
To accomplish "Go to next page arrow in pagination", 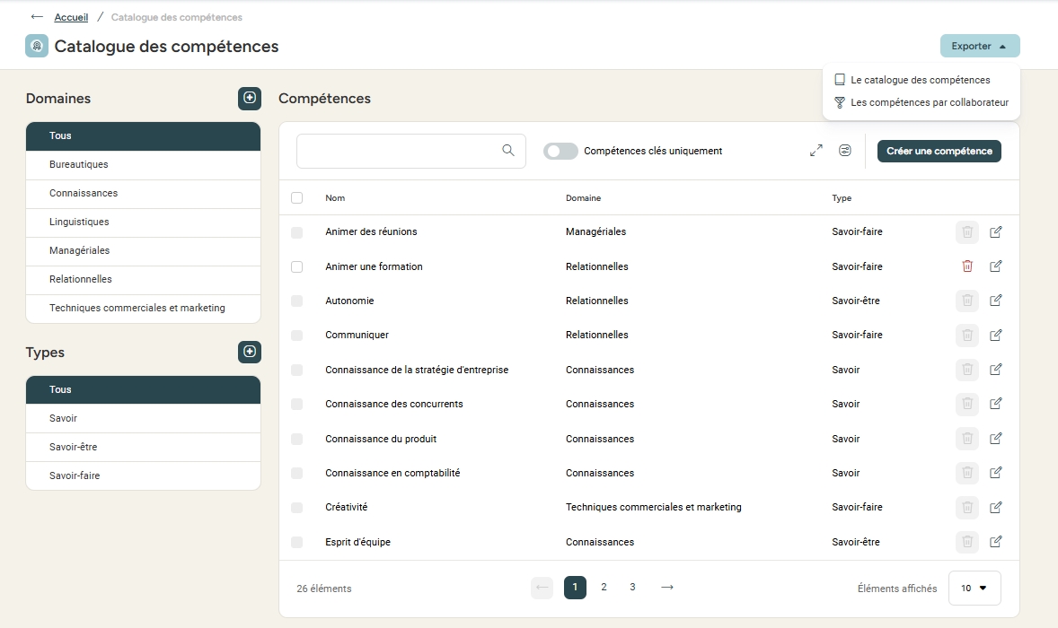I will click(666, 588).
